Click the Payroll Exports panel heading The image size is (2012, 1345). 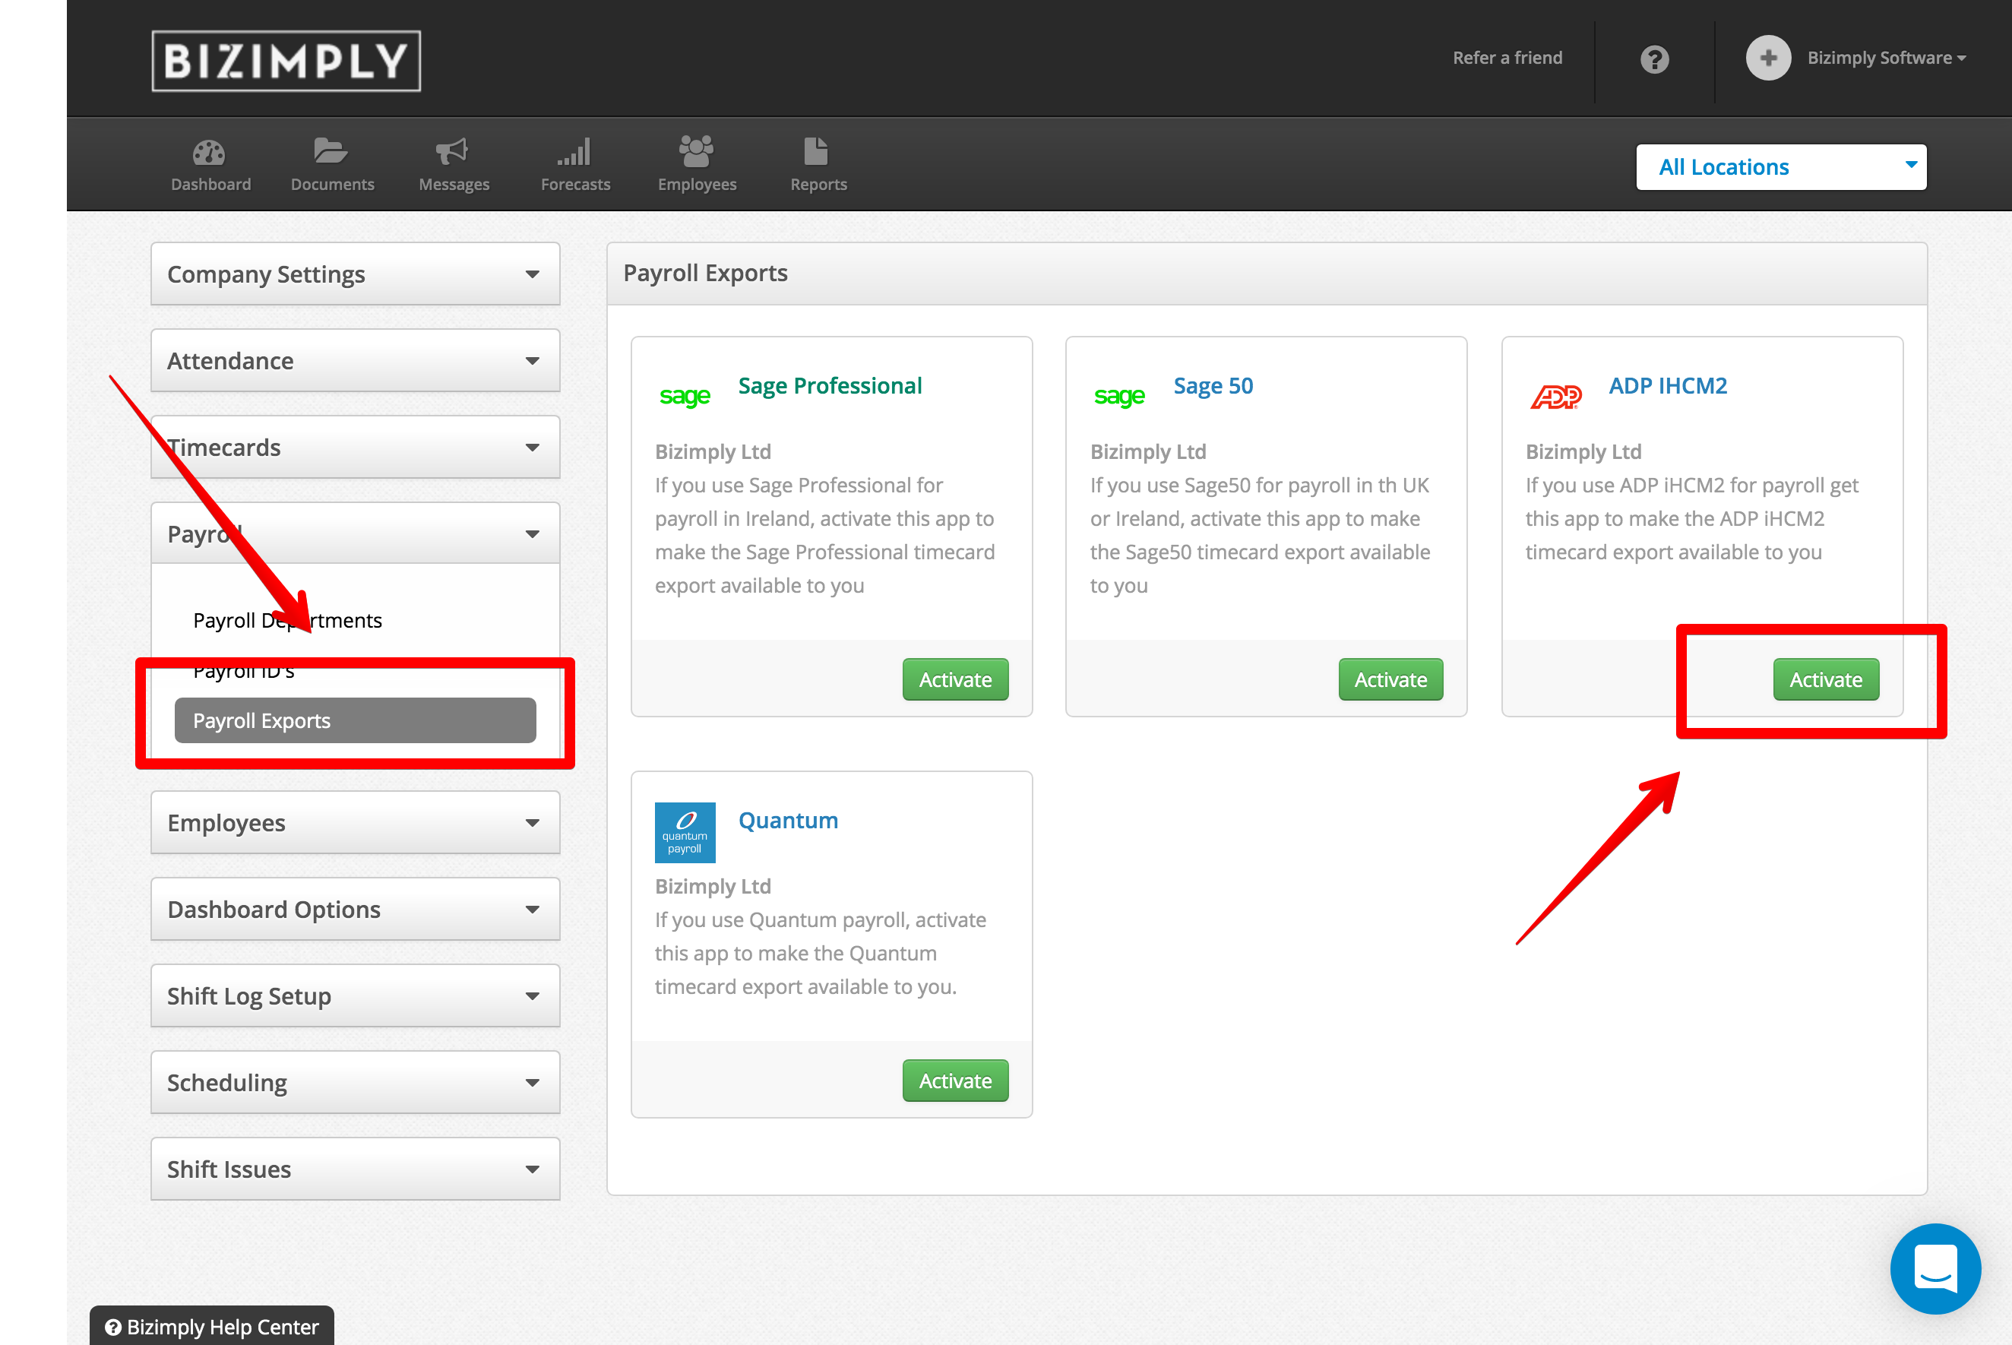(705, 273)
